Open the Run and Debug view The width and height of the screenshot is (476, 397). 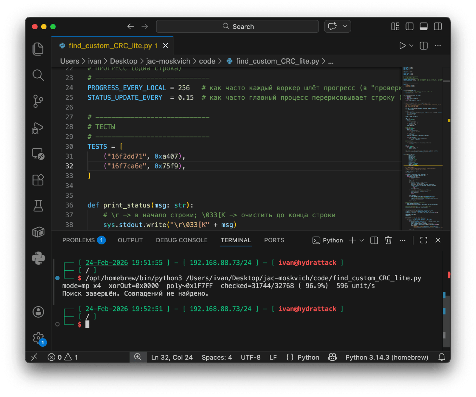point(38,128)
